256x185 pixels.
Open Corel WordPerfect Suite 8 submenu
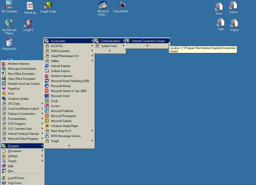coord(23,109)
